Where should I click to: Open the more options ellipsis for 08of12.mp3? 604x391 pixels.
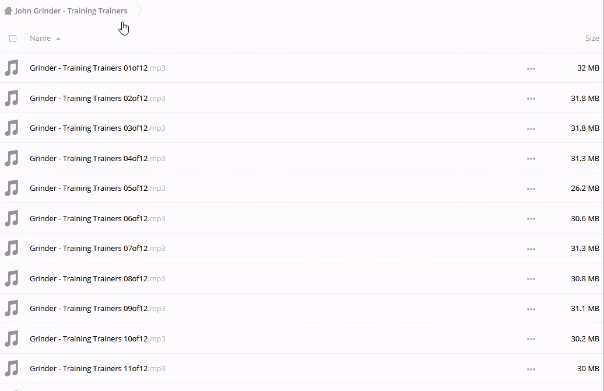click(531, 279)
